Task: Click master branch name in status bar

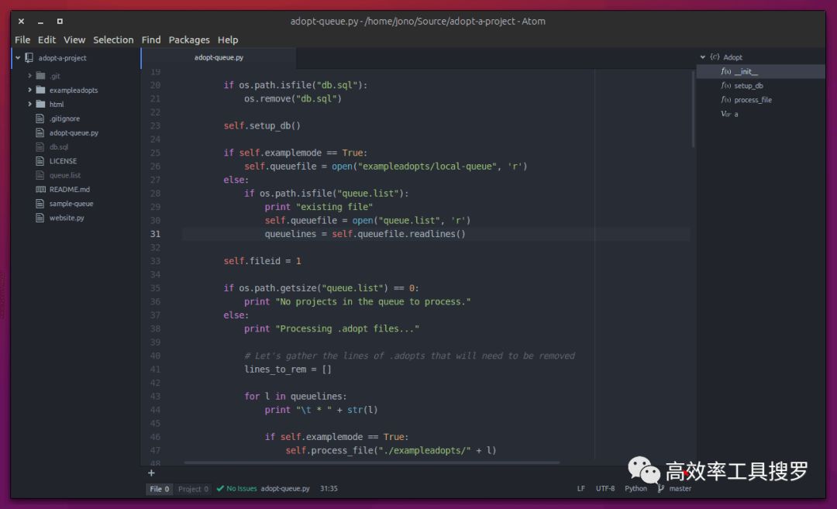Action: pyautogui.click(x=680, y=488)
